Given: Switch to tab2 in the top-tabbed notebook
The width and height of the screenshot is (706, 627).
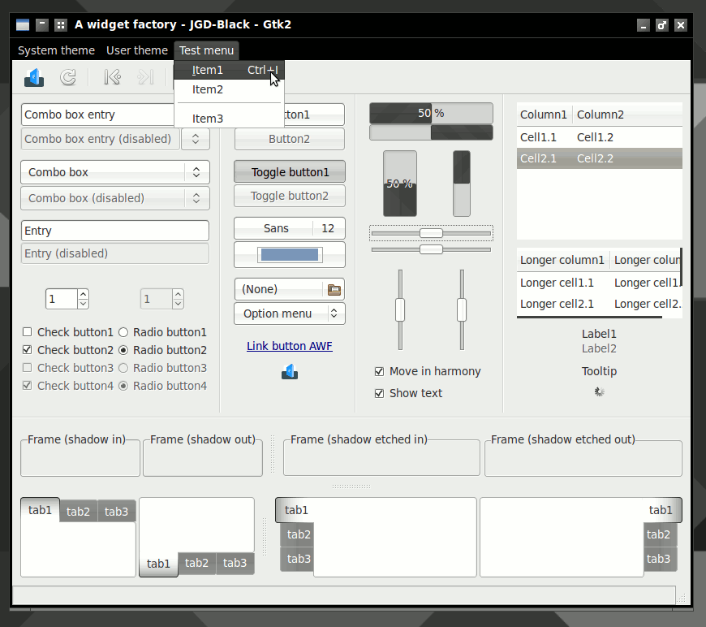Looking at the screenshot, I should (79, 512).
